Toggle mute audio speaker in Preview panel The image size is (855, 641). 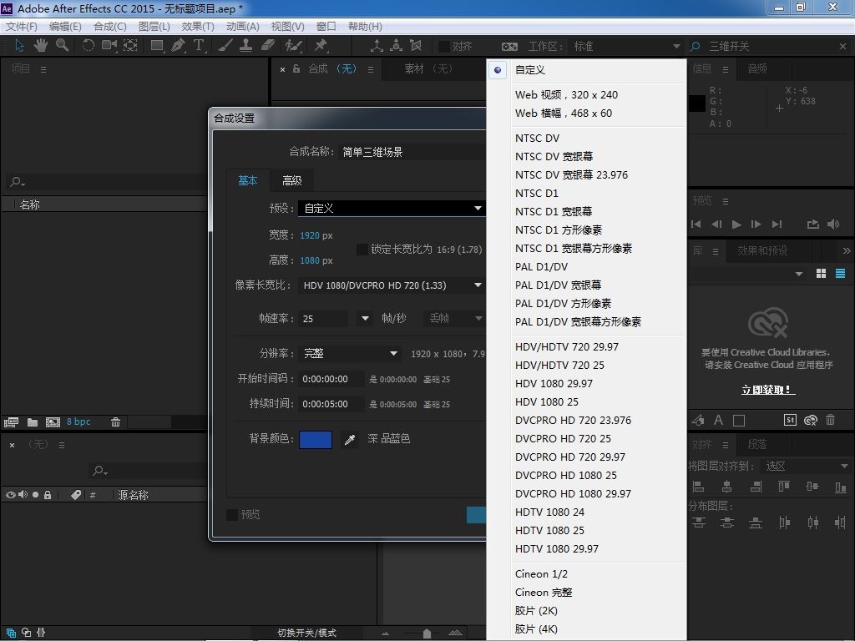pos(833,224)
